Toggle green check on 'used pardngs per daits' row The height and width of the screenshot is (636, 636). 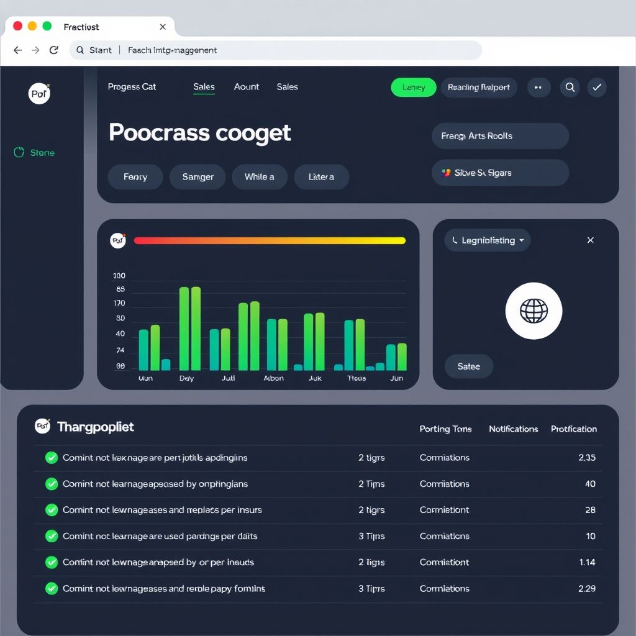[x=52, y=536]
